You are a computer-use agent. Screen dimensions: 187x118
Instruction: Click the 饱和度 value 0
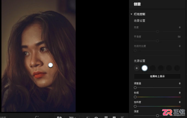(180, 102)
